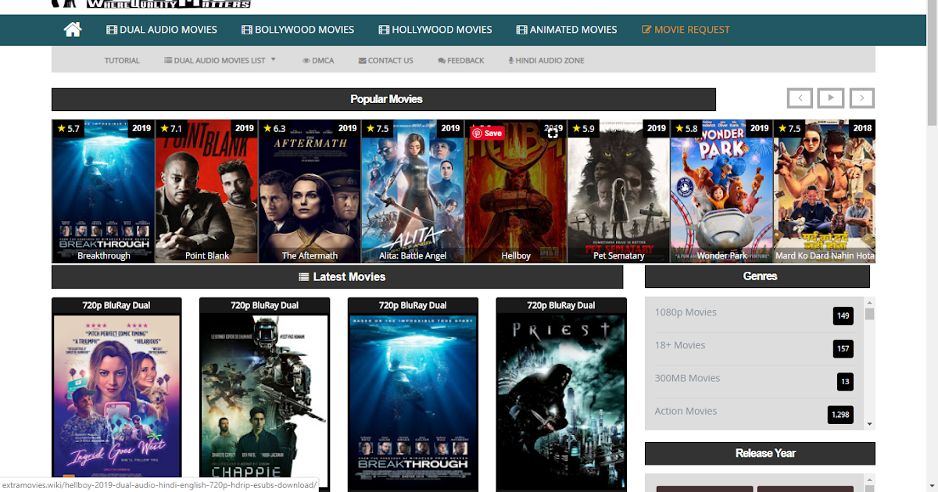
Task: Open Dual Audio Movies section
Action: (x=162, y=30)
